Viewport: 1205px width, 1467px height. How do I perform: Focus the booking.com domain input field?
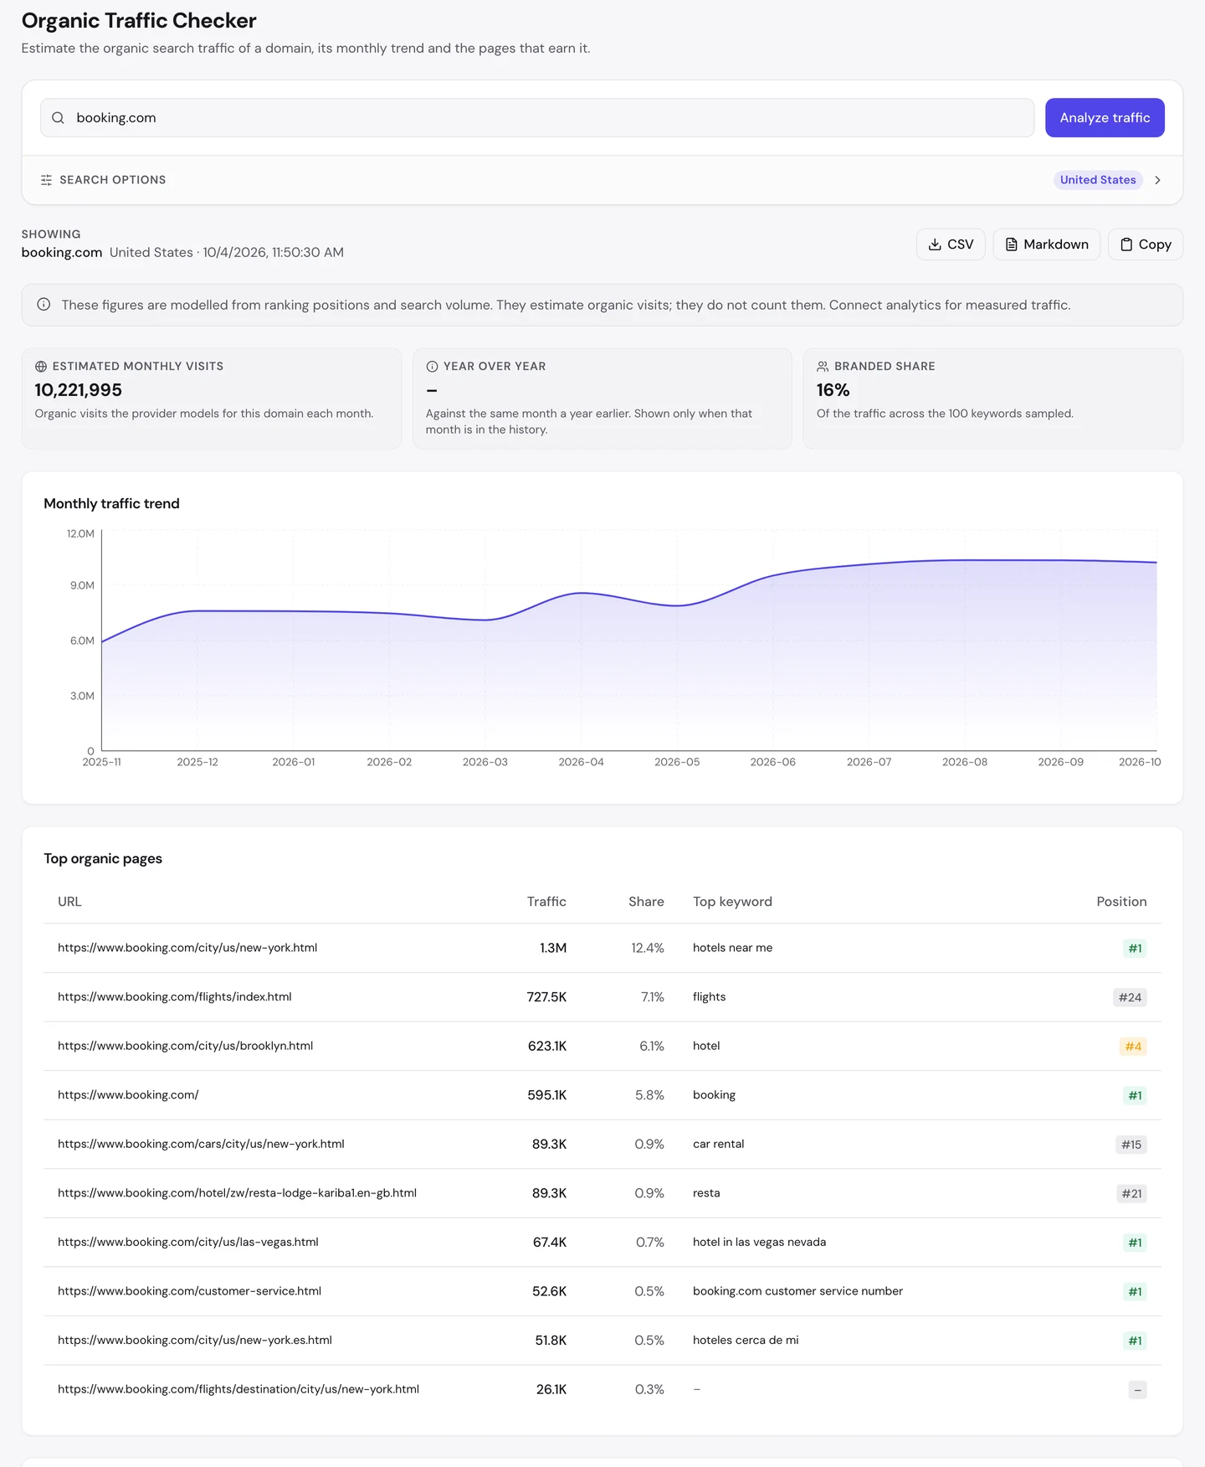(x=537, y=118)
